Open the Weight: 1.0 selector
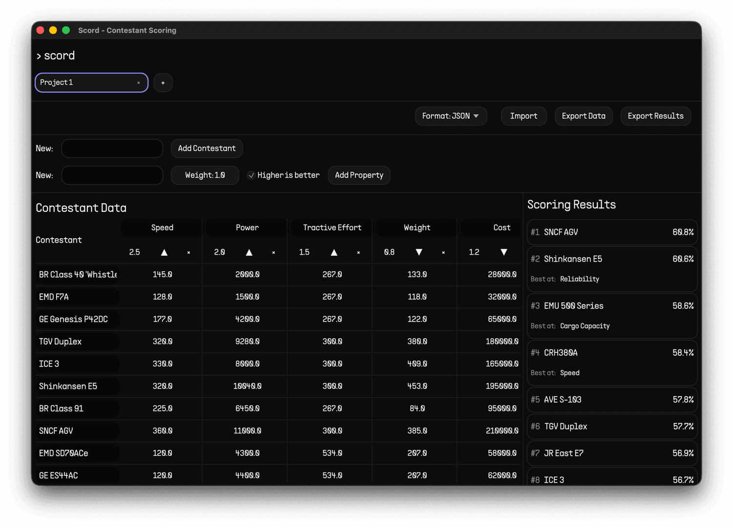Image resolution: width=733 pixels, height=527 pixels. (x=205, y=175)
